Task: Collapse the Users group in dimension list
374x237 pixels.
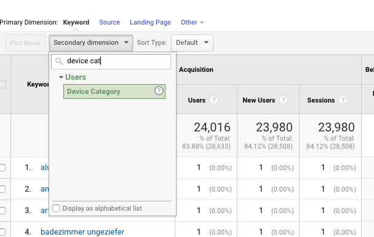Action: (61, 77)
